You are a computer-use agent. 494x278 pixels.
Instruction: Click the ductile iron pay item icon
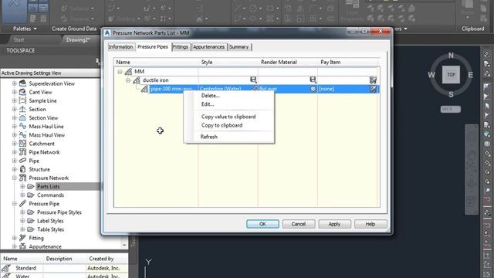[x=373, y=80]
